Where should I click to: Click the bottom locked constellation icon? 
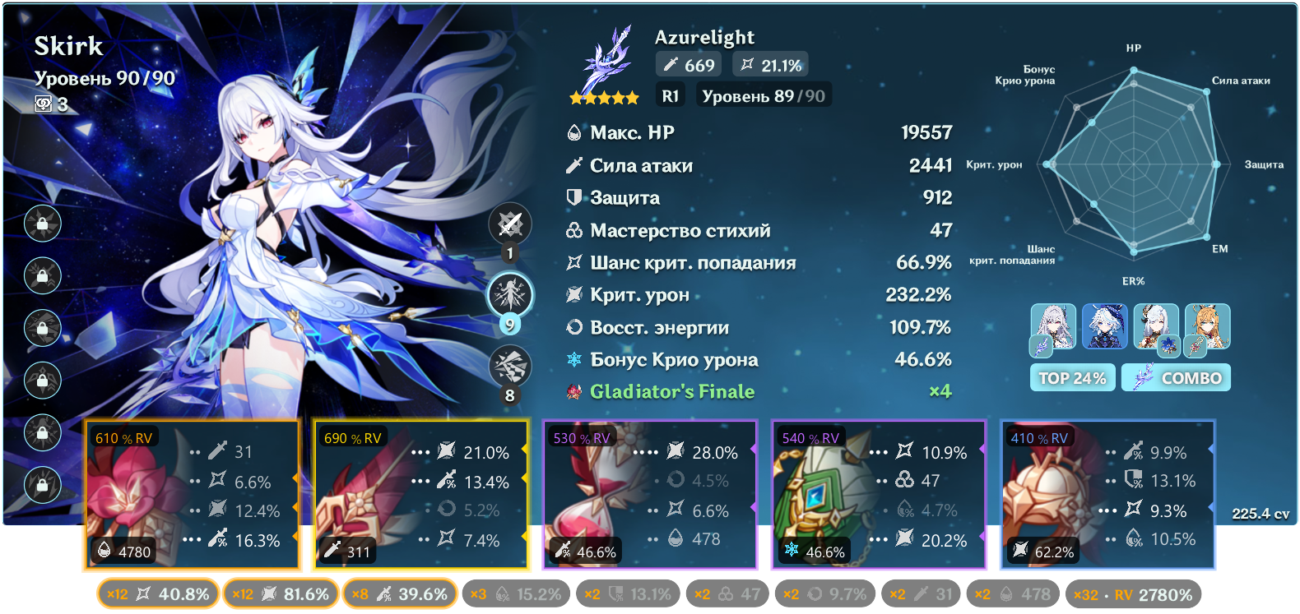coord(43,484)
